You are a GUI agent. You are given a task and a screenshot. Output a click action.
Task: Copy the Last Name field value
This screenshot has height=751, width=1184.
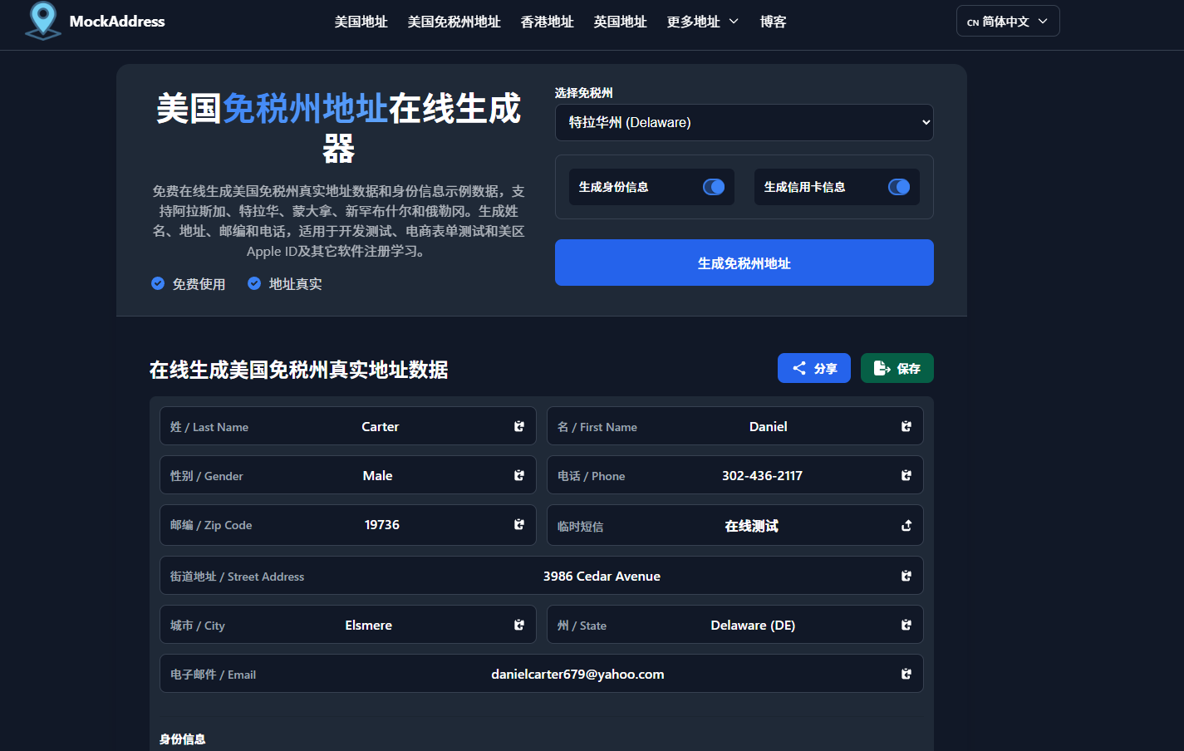click(x=518, y=426)
